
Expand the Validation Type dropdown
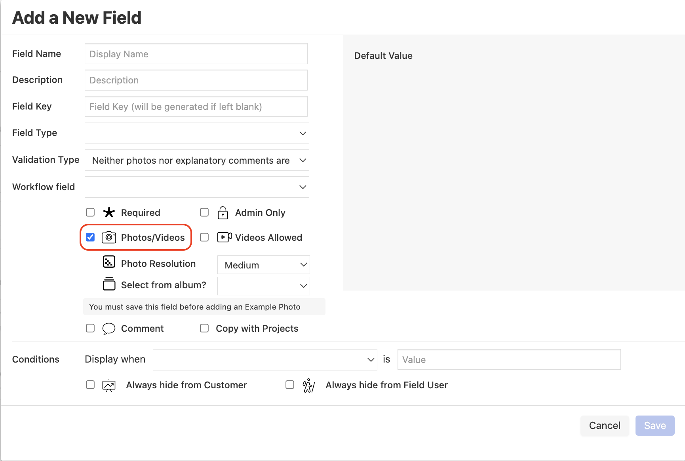pyautogui.click(x=197, y=160)
